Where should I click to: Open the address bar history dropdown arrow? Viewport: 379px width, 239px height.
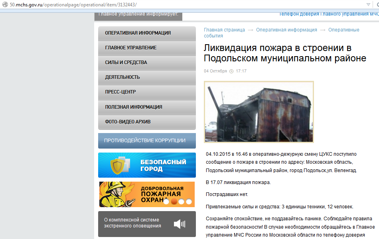click(368, 4)
